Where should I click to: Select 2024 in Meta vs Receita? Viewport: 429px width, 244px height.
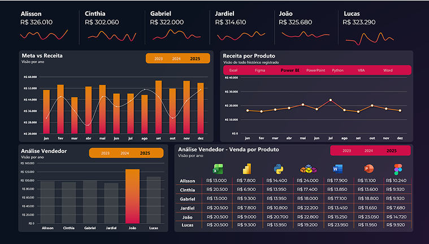coord(176,59)
